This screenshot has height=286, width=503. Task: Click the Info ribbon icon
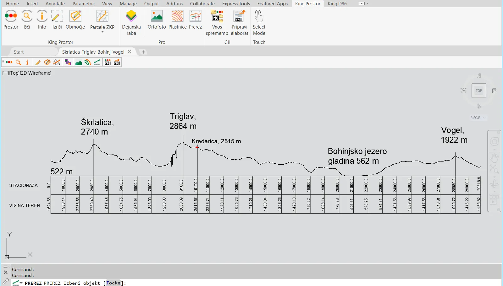point(42,19)
